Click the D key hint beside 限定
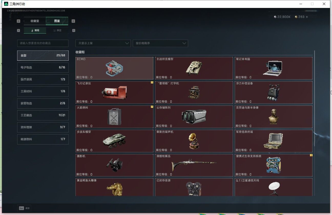 (74, 30)
